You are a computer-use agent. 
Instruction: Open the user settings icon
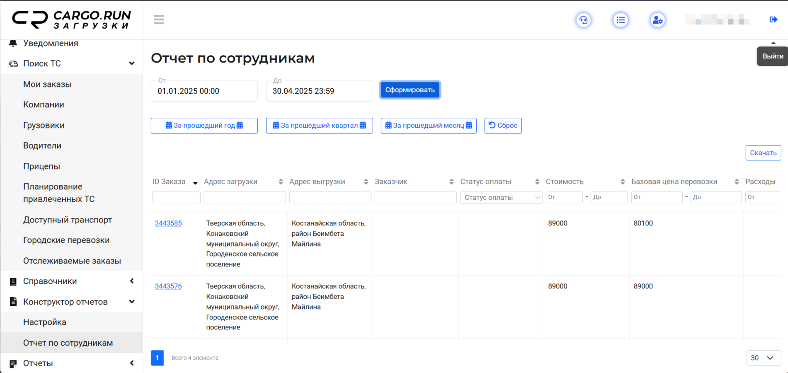[657, 20]
